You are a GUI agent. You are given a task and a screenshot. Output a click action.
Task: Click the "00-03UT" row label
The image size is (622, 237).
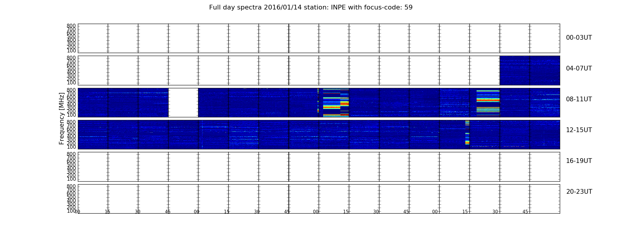[x=579, y=38]
